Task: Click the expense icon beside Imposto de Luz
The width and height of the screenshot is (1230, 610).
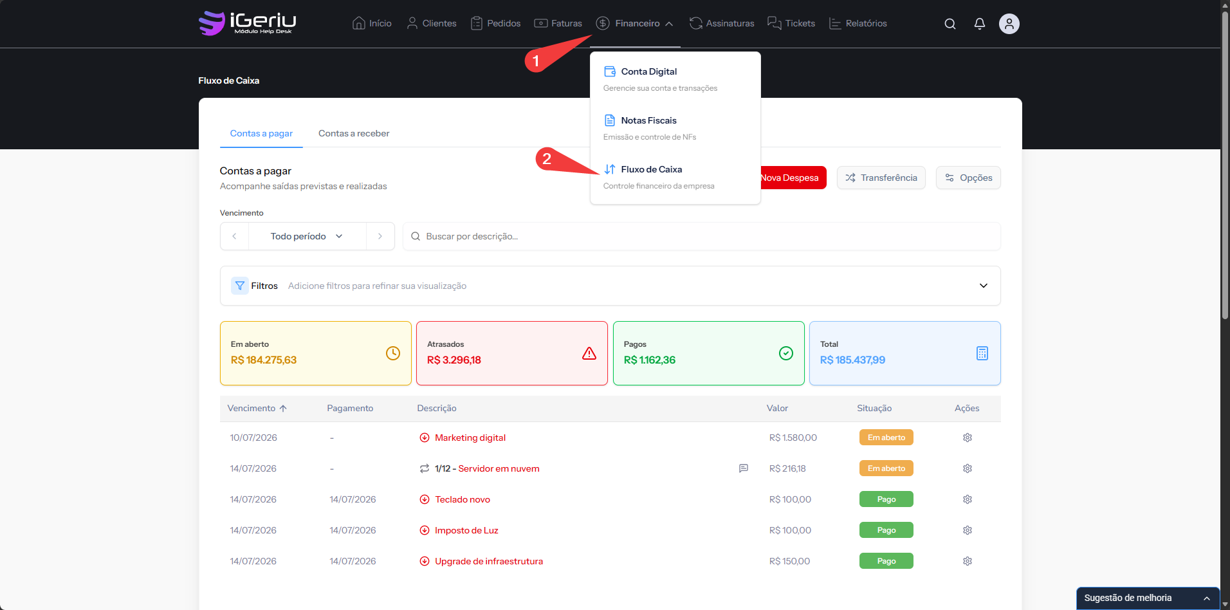Action: 425,530
